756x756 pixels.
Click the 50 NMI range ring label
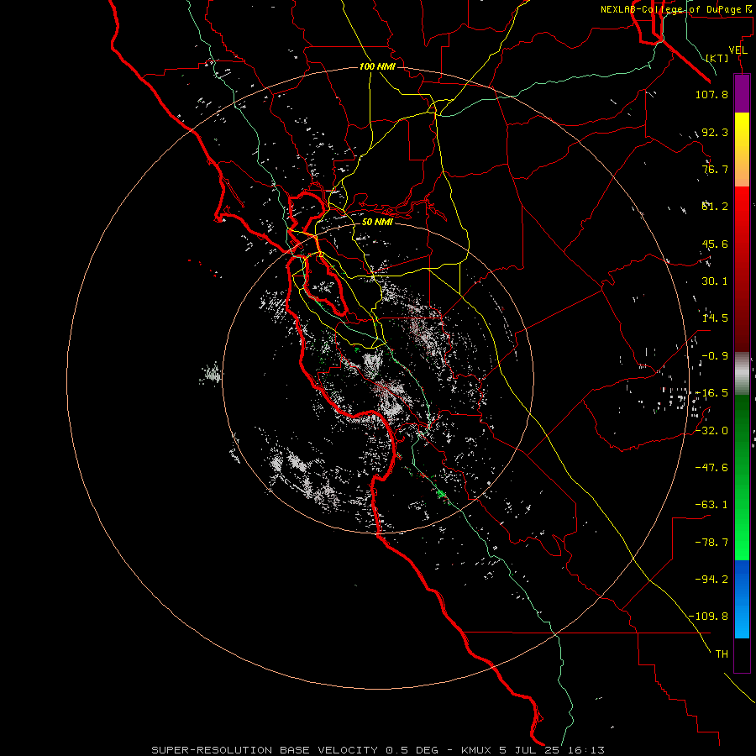point(377,223)
